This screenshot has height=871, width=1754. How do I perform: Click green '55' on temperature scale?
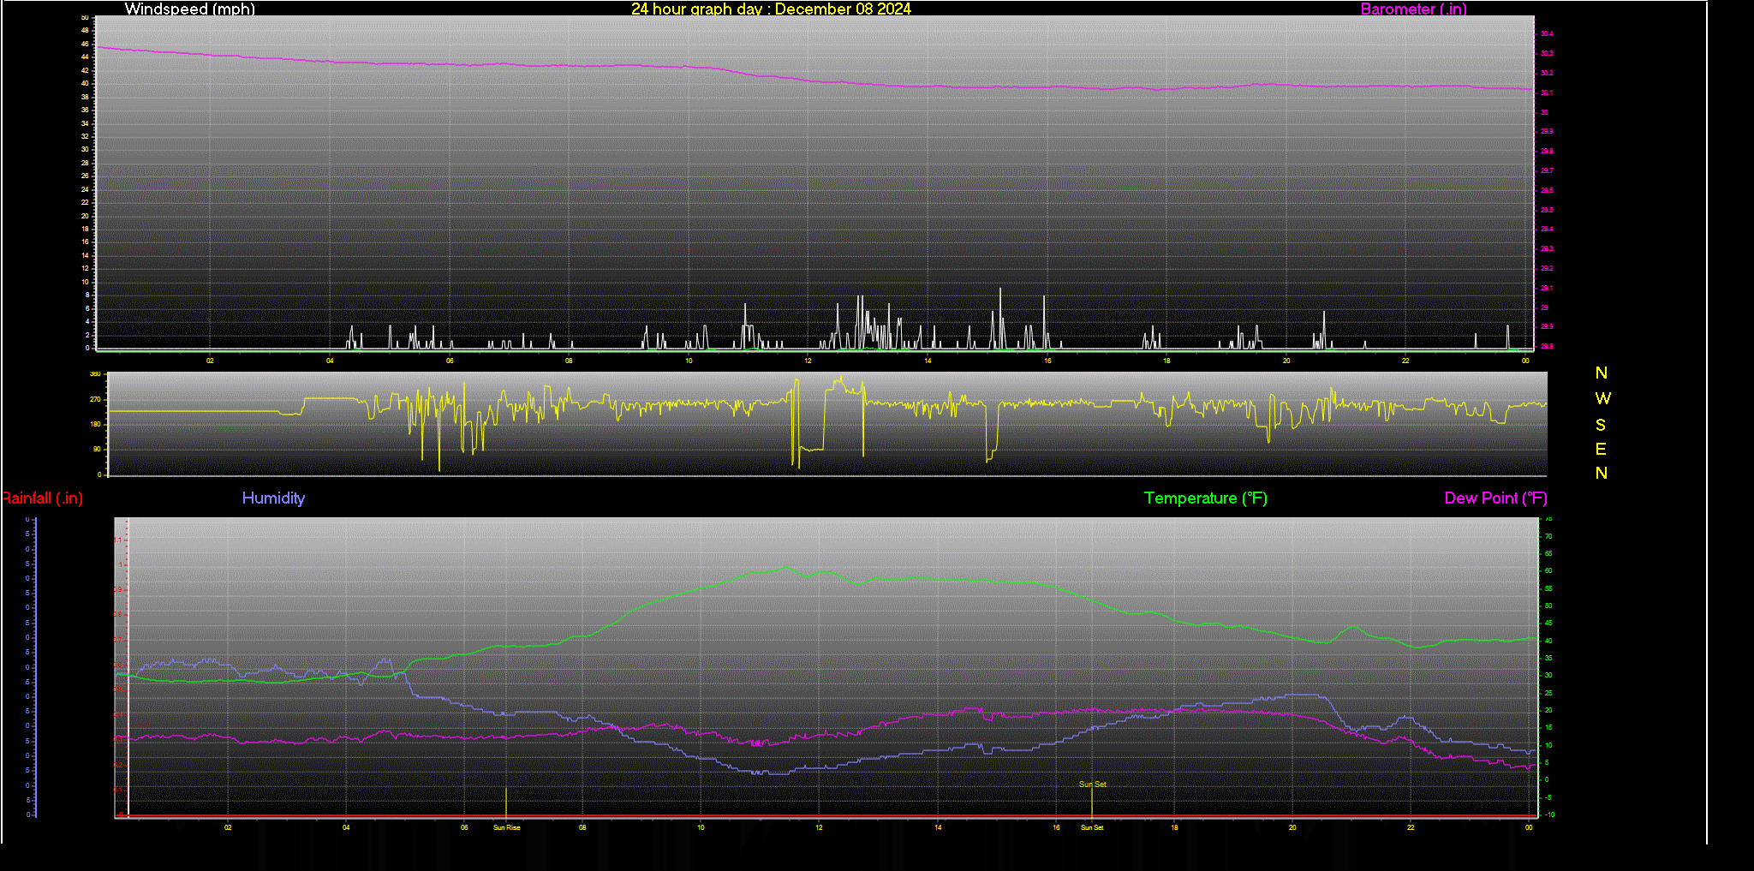[x=1548, y=588]
